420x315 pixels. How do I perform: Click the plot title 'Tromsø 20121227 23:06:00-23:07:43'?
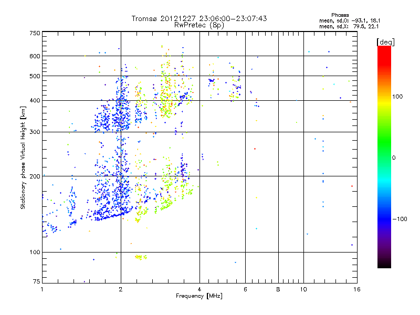coord(199,18)
